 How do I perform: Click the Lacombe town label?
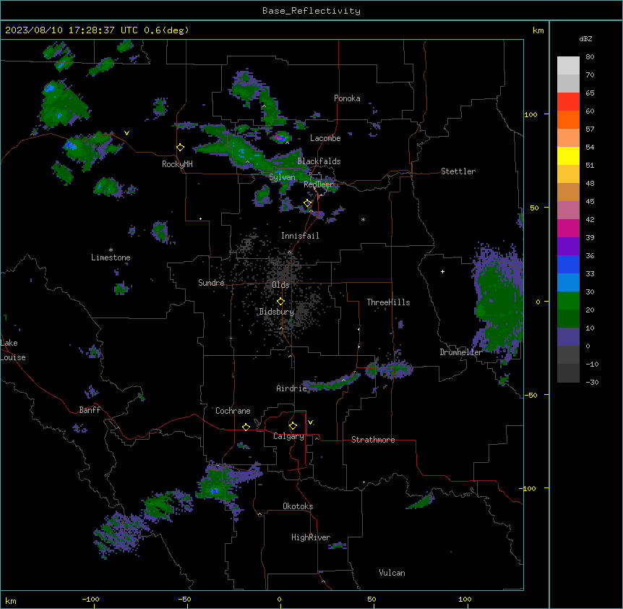pos(325,138)
